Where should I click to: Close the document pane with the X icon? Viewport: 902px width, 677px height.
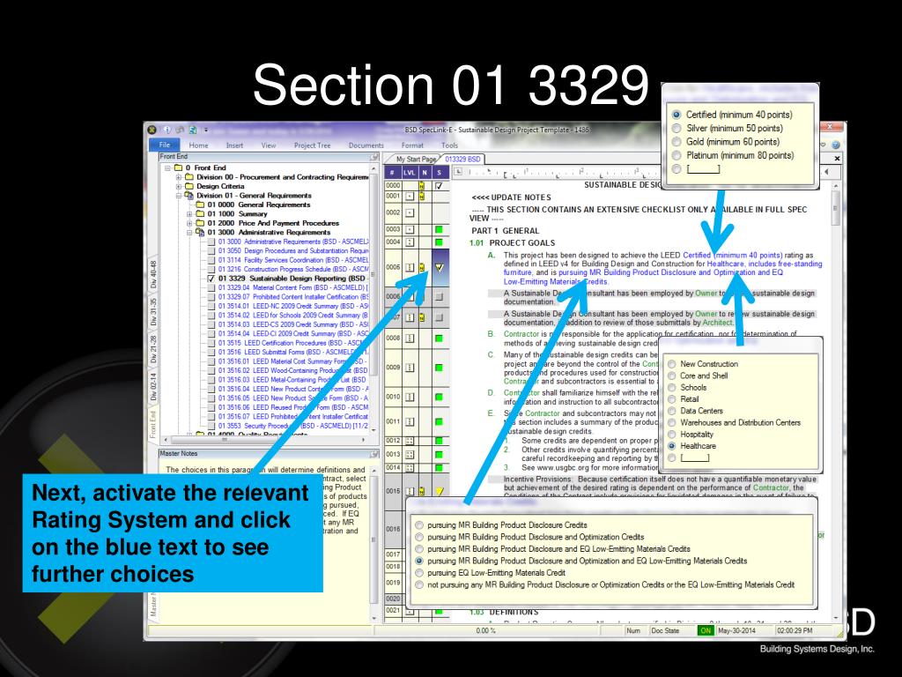click(837, 159)
